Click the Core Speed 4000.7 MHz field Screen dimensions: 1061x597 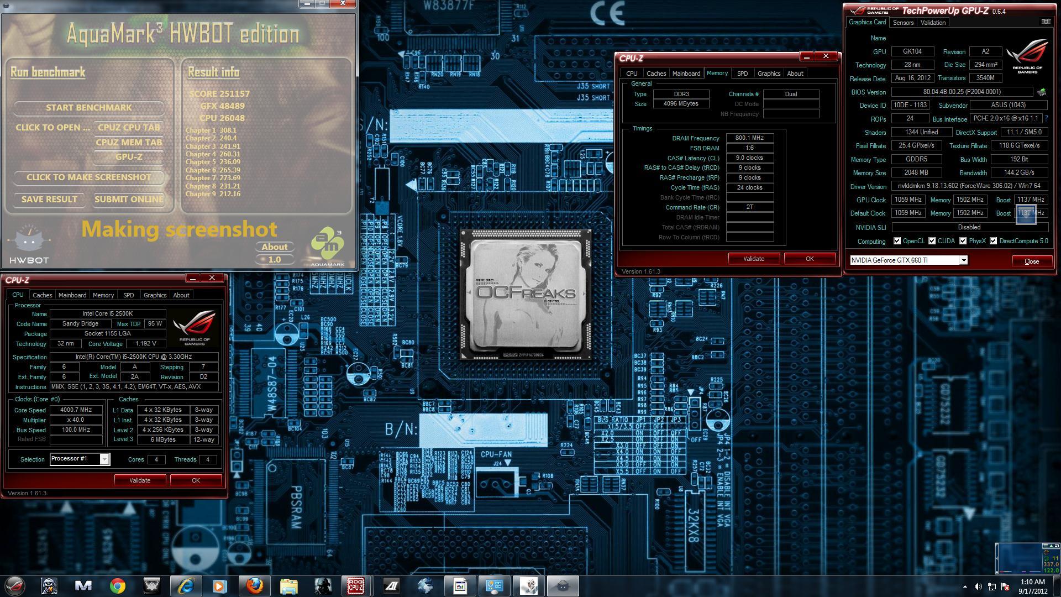click(x=76, y=410)
